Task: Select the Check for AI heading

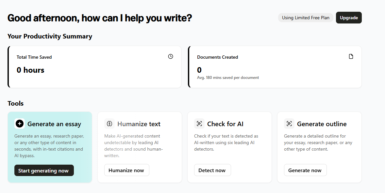Action: pyautogui.click(x=225, y=124)
